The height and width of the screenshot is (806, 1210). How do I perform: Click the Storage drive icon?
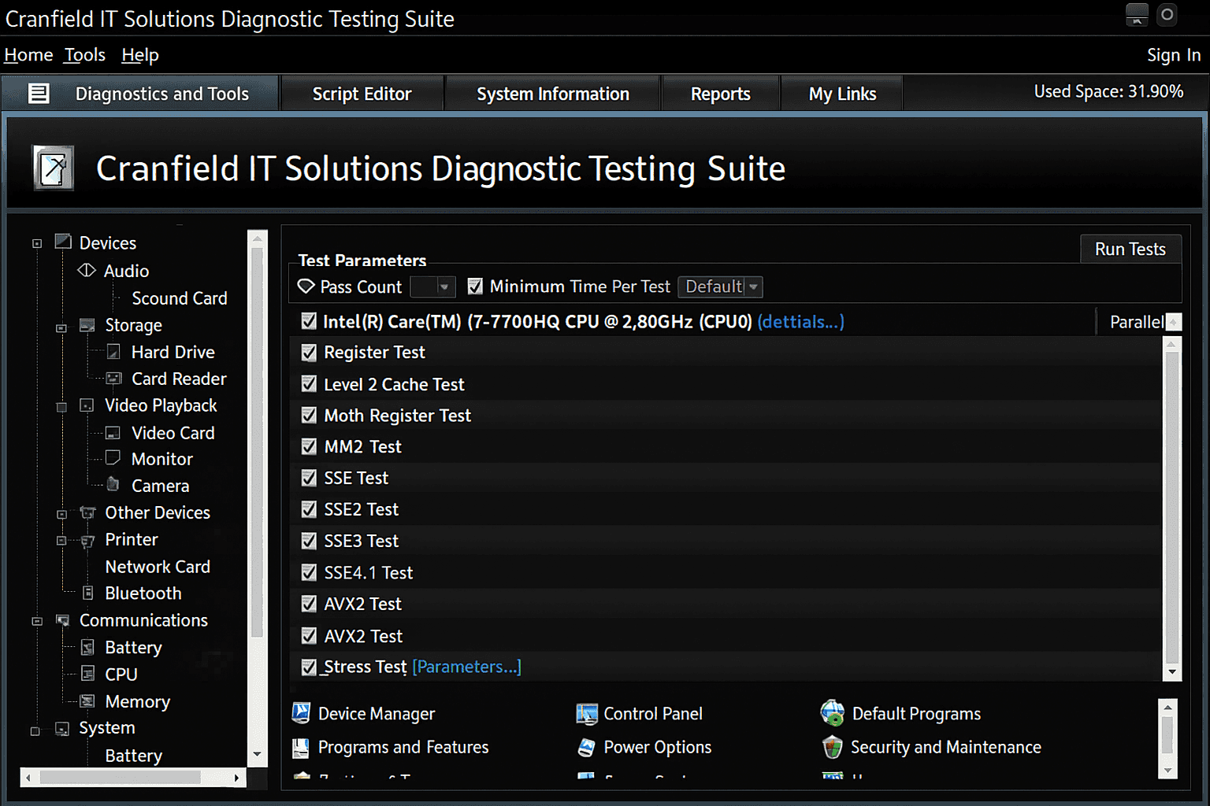87,325
